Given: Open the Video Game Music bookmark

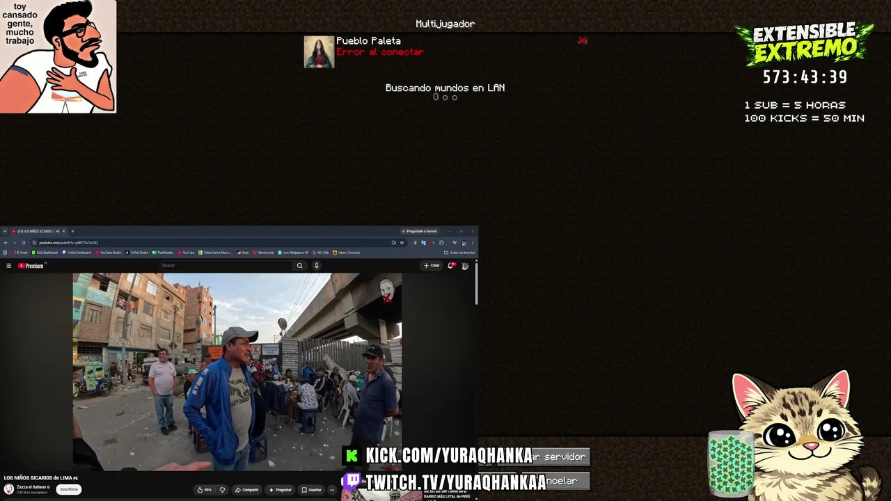Looking at the screenshot, I should coord(214,253).
